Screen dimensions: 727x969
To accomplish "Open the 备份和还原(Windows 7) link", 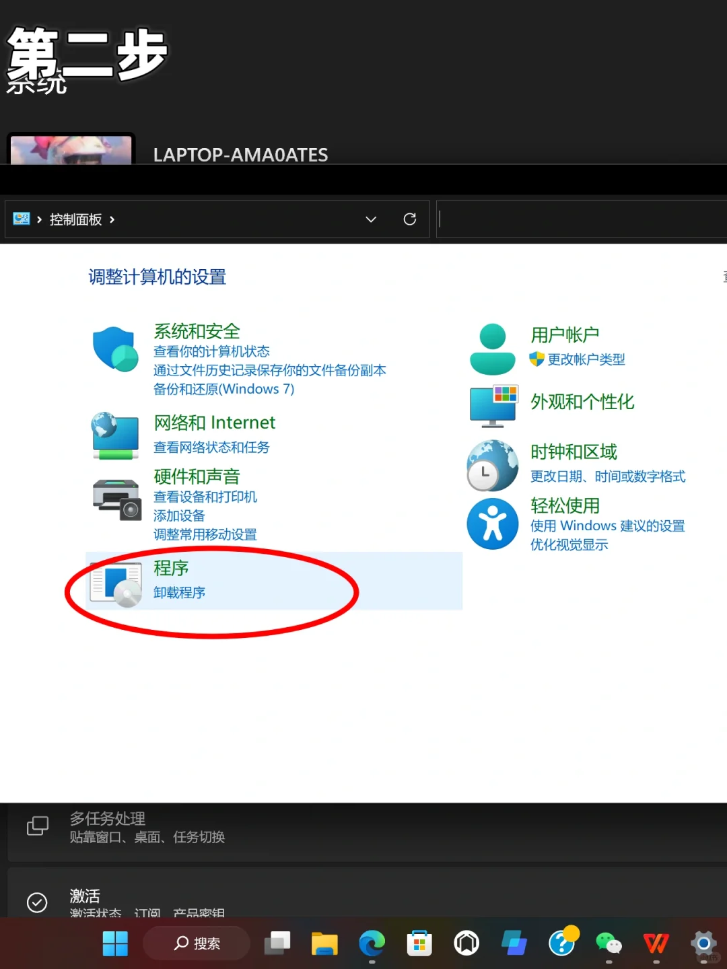I will click(223, 389).
